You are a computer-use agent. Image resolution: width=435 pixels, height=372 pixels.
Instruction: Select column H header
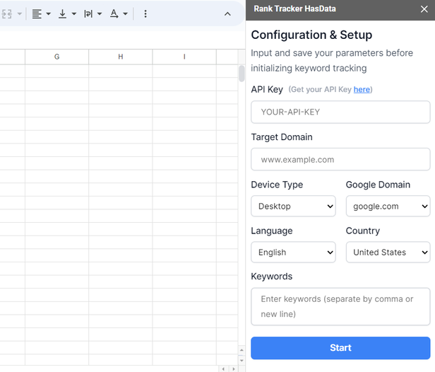click(121, 57)
